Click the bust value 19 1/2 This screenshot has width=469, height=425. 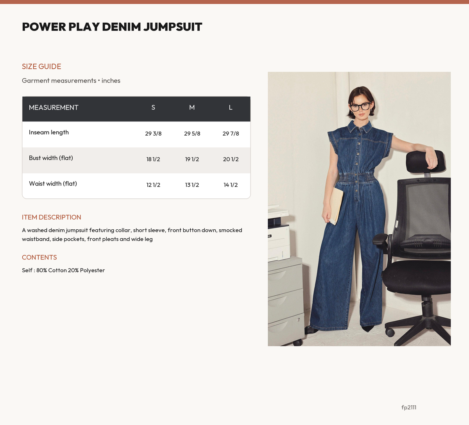point(192,159)
